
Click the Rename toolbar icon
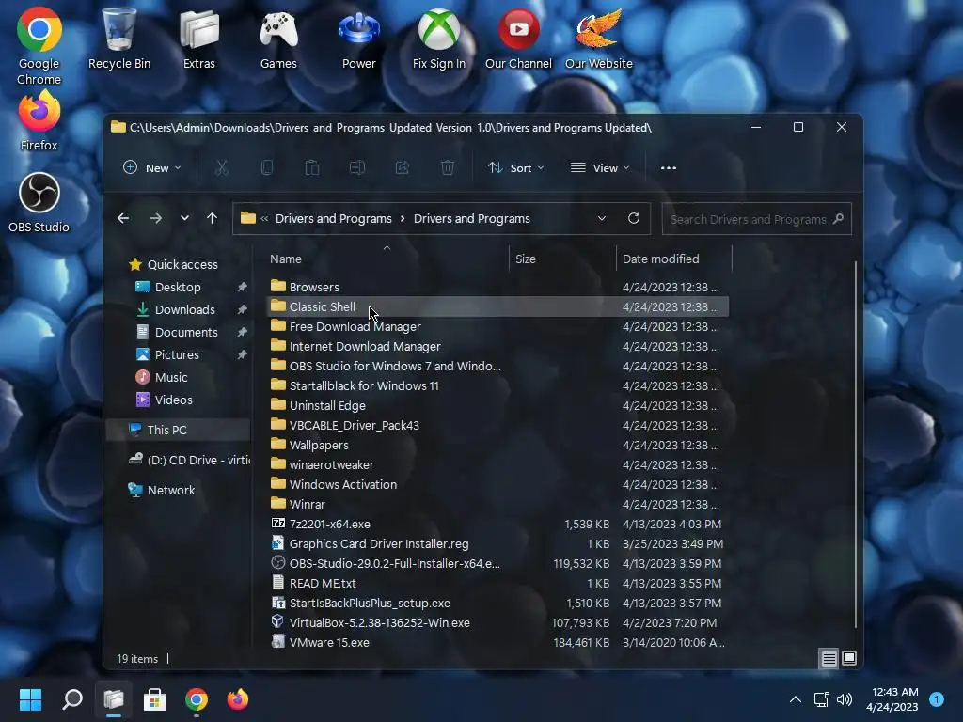pyautogui.click(x=356, y=167)
